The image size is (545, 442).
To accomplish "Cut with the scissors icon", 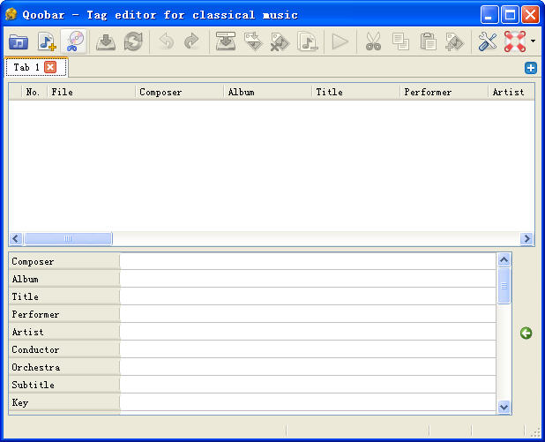I will tap(374, 41).
